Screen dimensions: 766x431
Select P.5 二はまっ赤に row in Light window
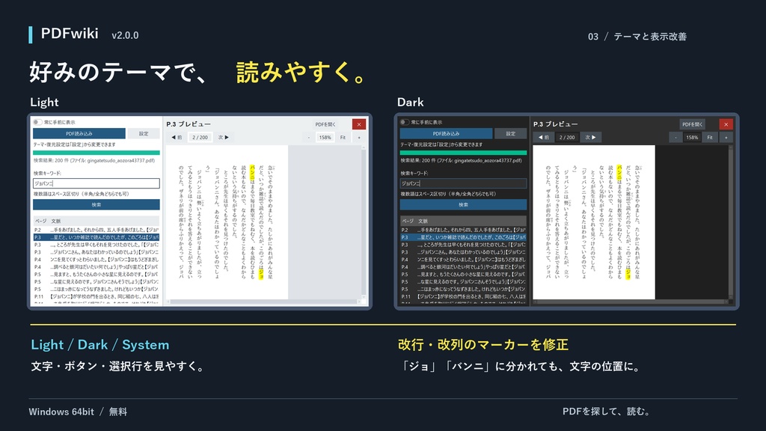pyautogui.click(x=96, y=289)
